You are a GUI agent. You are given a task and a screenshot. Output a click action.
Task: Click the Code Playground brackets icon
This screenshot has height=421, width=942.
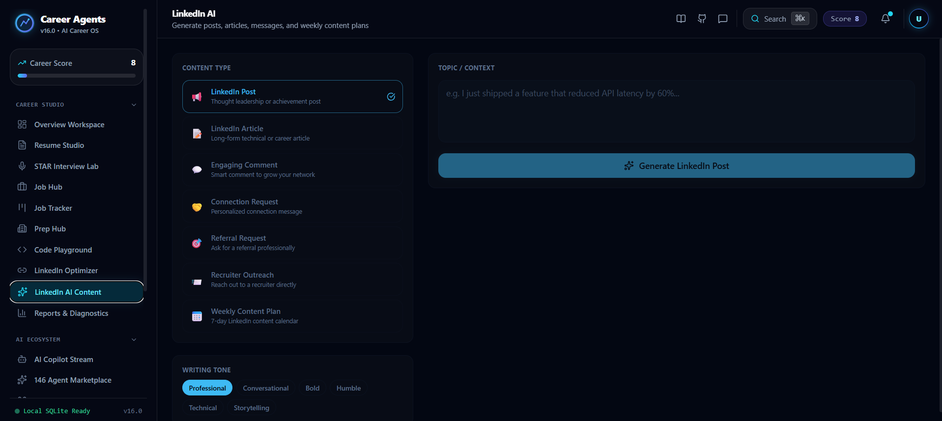click(22, 250)
